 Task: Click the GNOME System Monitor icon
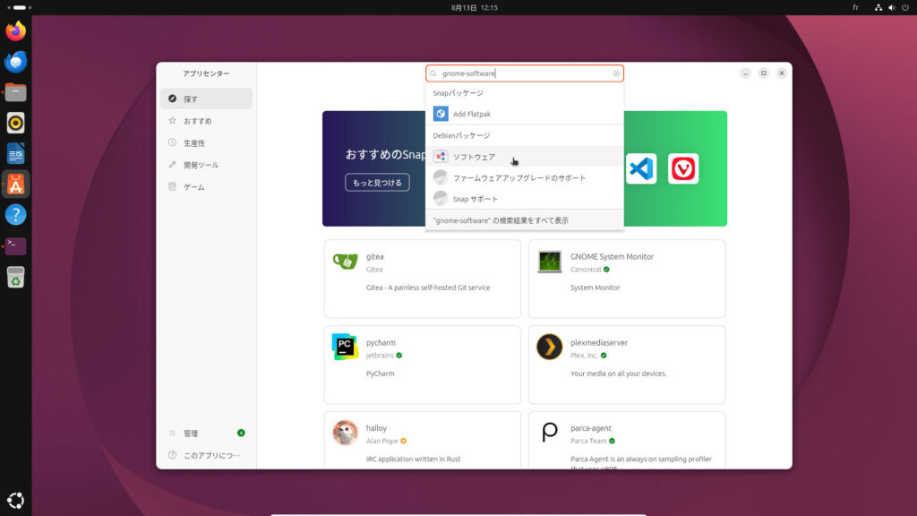click(x=549, y=261)
